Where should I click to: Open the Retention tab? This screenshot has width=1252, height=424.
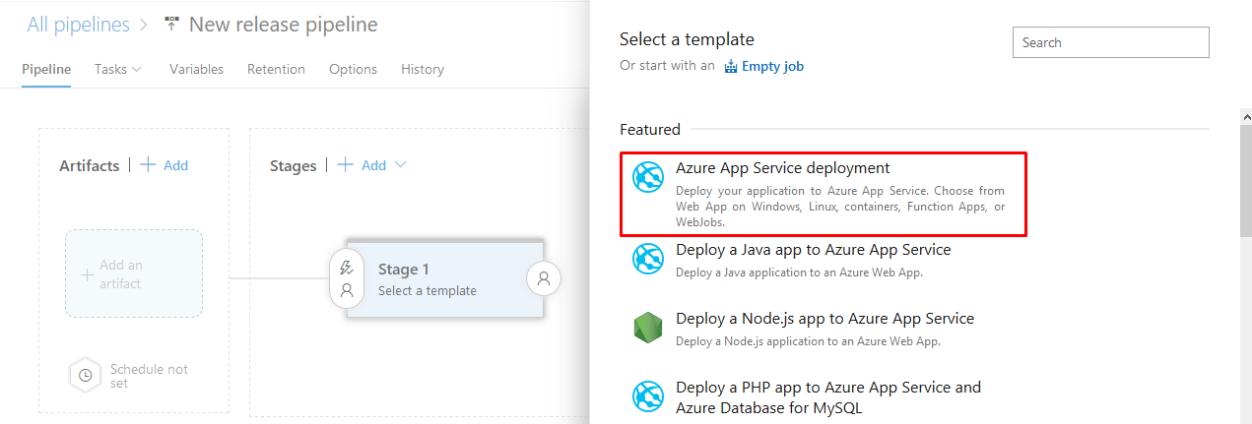[276, 69]
